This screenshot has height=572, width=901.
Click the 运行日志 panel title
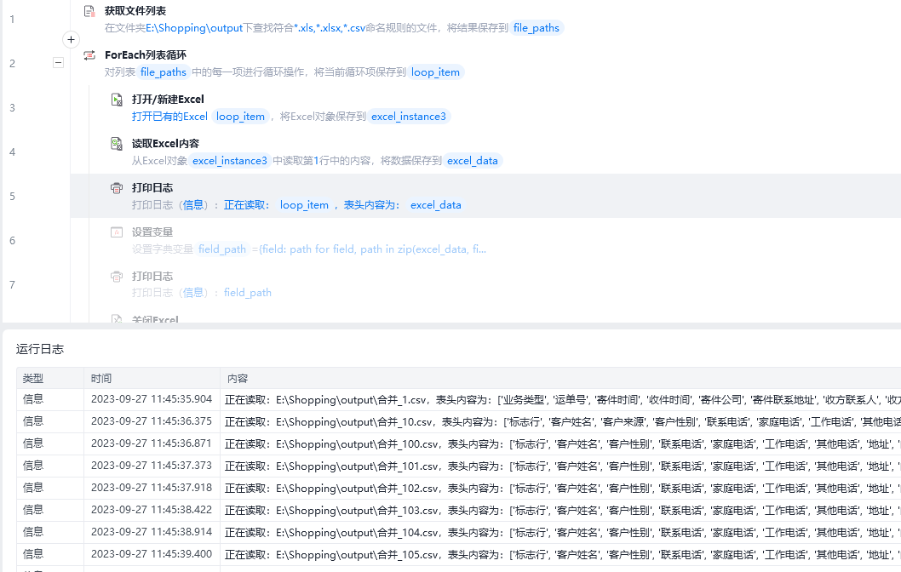(x=40, y=349)
